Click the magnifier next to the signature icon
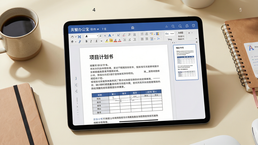Viewport: 258px width, 145px height. coord(173,26)
